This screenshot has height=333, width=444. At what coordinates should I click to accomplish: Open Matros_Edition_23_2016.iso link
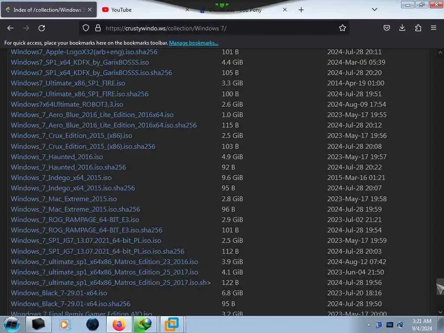(x=104, y=262)
